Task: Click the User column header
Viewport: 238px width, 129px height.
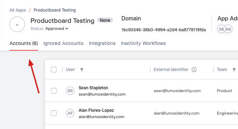Action: coord(70,70)
